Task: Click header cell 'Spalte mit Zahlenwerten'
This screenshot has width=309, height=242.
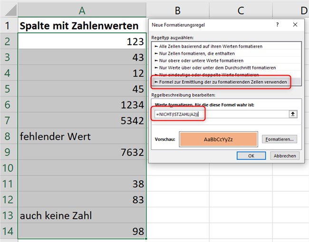Action: point(82,25)
